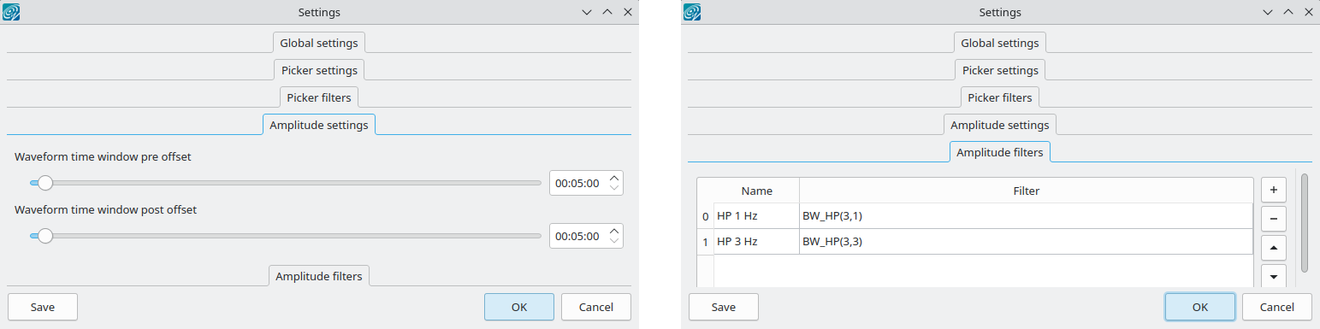Confirm with OK in right window
1320x329 pixels.
click(1200, 307)
